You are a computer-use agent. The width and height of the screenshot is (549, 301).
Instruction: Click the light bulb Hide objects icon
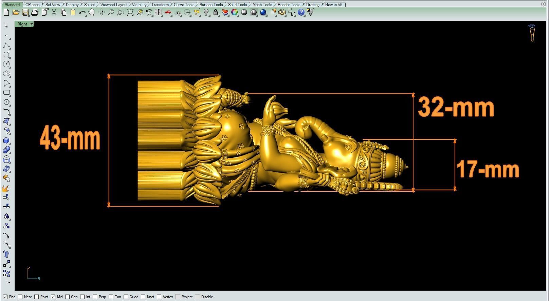[206, 13]
